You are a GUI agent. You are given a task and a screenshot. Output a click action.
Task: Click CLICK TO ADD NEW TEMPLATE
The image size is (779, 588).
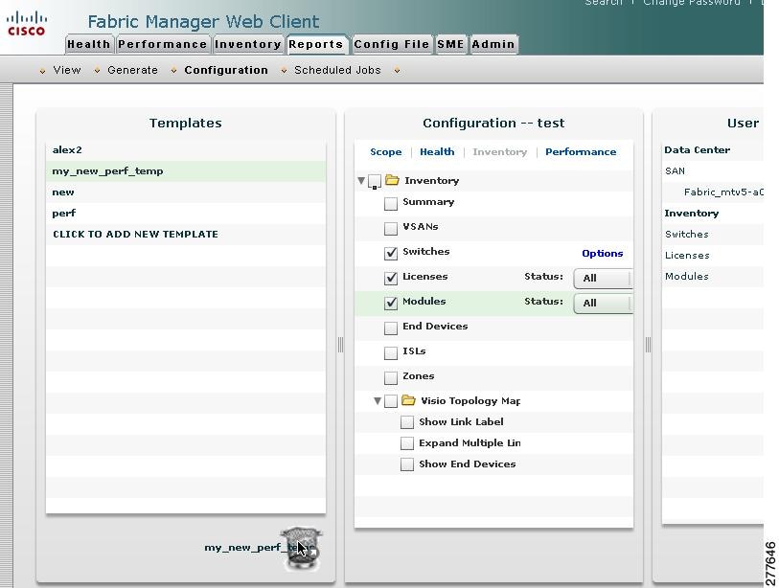132,234
